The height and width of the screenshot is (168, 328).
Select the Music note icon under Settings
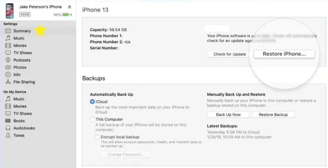pyautogui.click(x=8, y=38)
